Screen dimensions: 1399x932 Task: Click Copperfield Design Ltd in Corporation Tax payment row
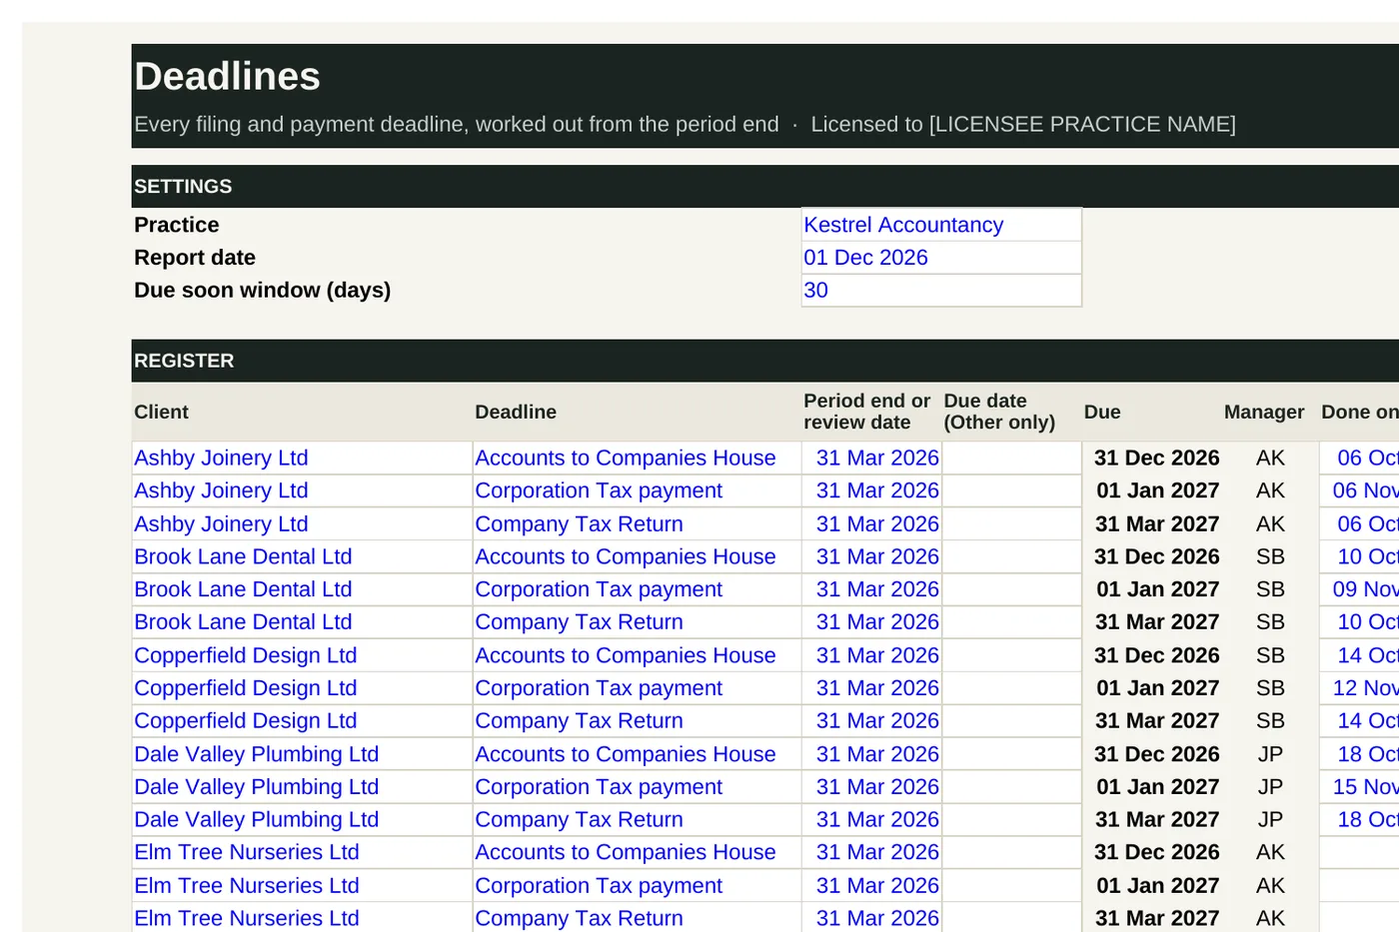302,688
